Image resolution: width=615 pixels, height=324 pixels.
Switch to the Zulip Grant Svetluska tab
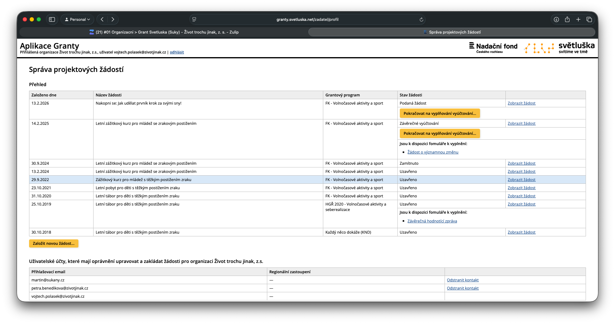point(164,32)
